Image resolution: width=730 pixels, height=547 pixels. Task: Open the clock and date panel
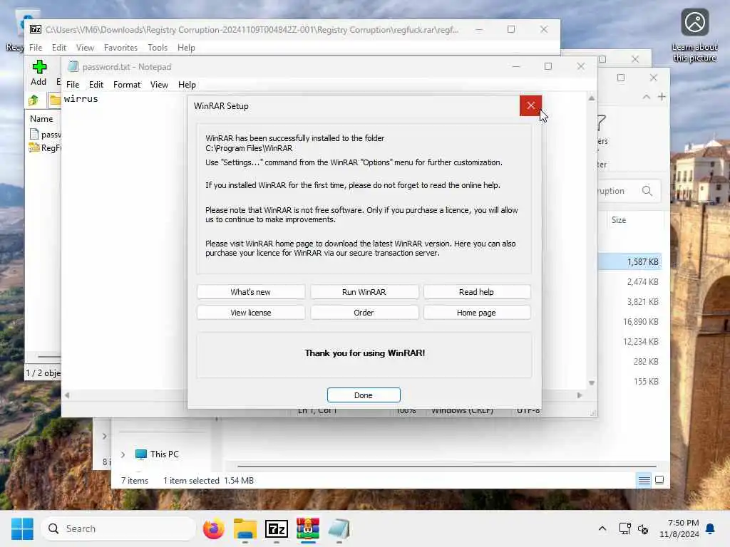click(679, 529)
